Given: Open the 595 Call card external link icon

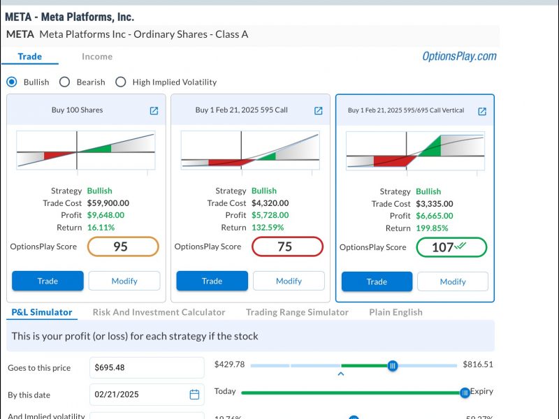Looking at the screenshot, I should point(319,111).
